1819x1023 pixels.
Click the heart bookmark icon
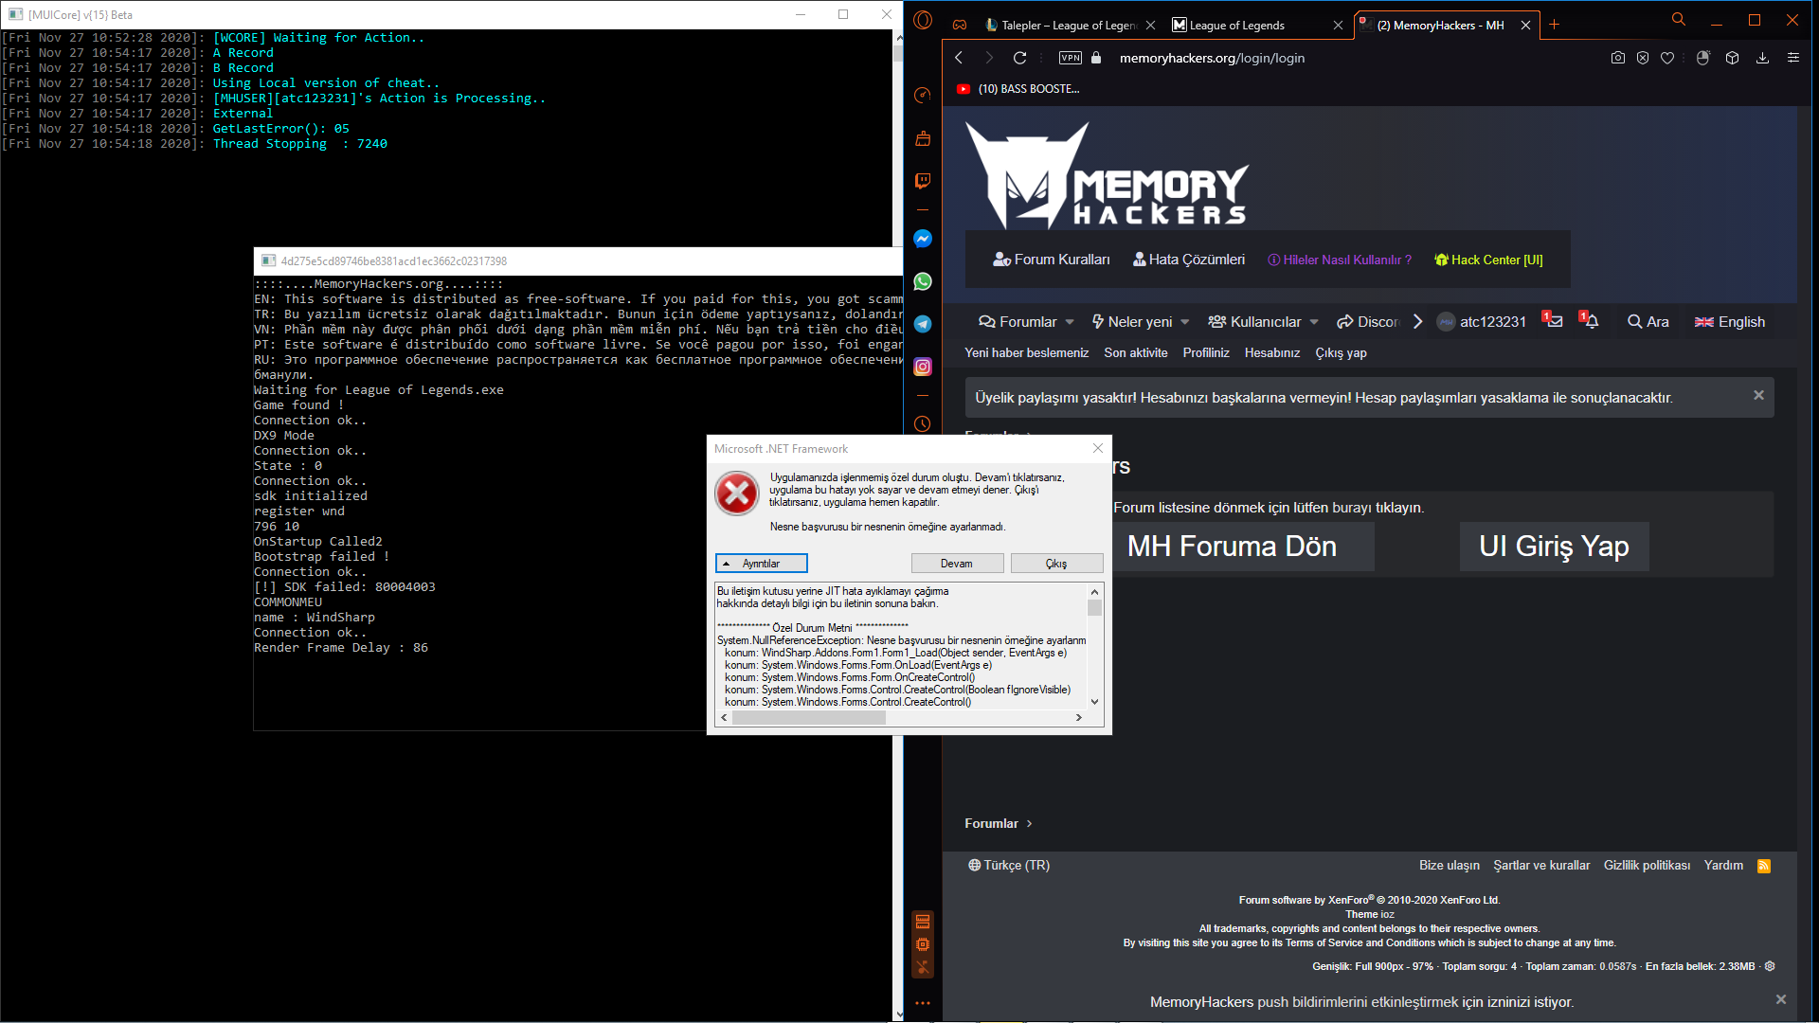tap(1667, 58)
